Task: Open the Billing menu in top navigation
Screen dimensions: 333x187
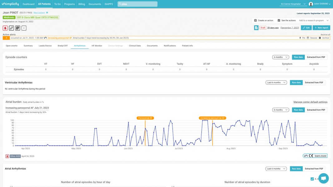Action: pyautogui.click(x=81, y=4)
